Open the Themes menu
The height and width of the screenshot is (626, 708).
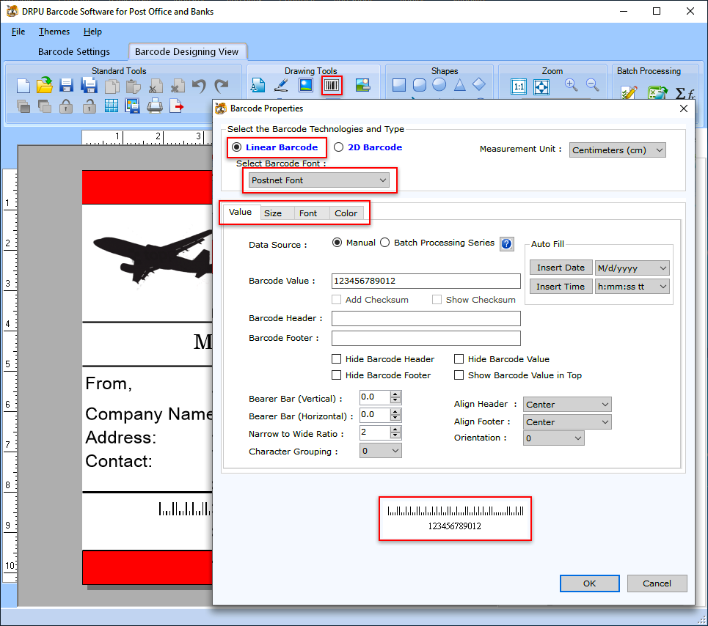coord(54,31)
